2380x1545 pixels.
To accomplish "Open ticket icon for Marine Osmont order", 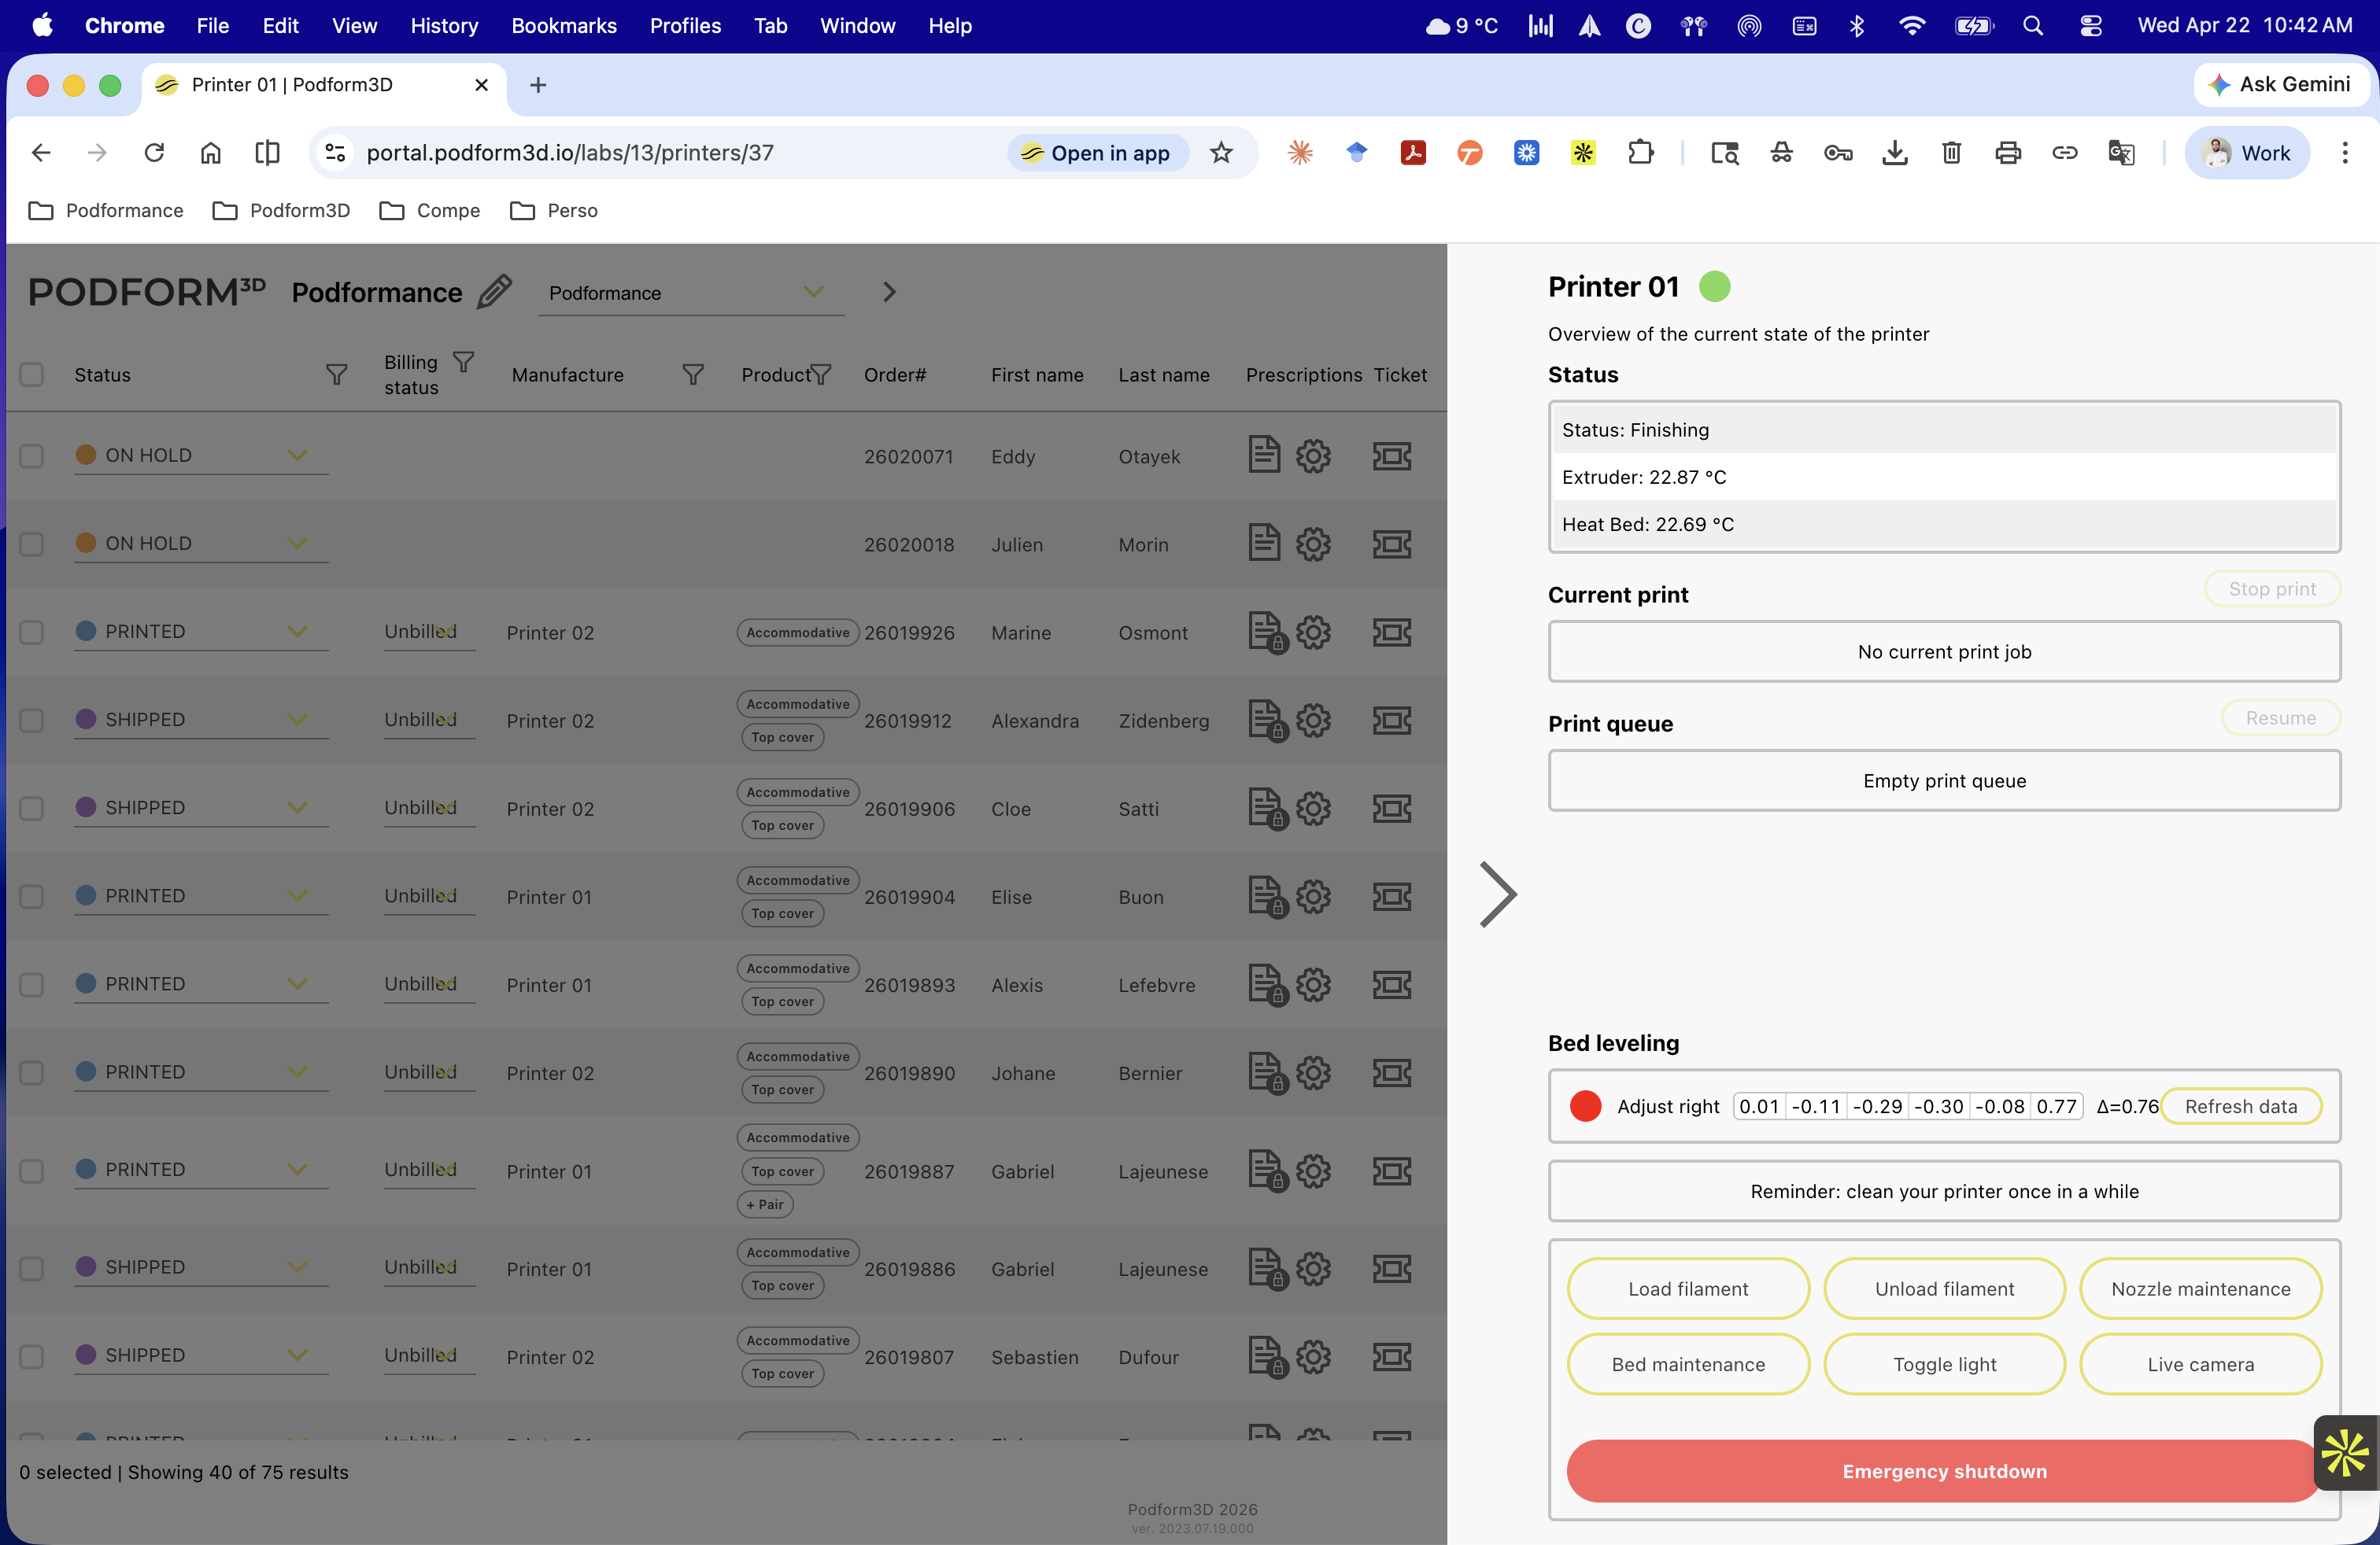I will [x=1392, y=632].
